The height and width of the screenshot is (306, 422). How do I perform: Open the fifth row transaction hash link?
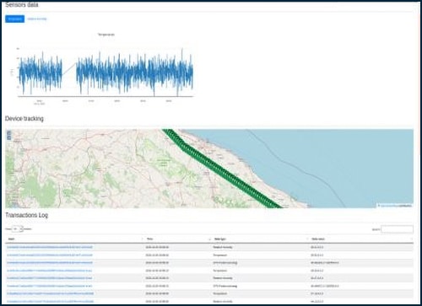coord(50,278)
